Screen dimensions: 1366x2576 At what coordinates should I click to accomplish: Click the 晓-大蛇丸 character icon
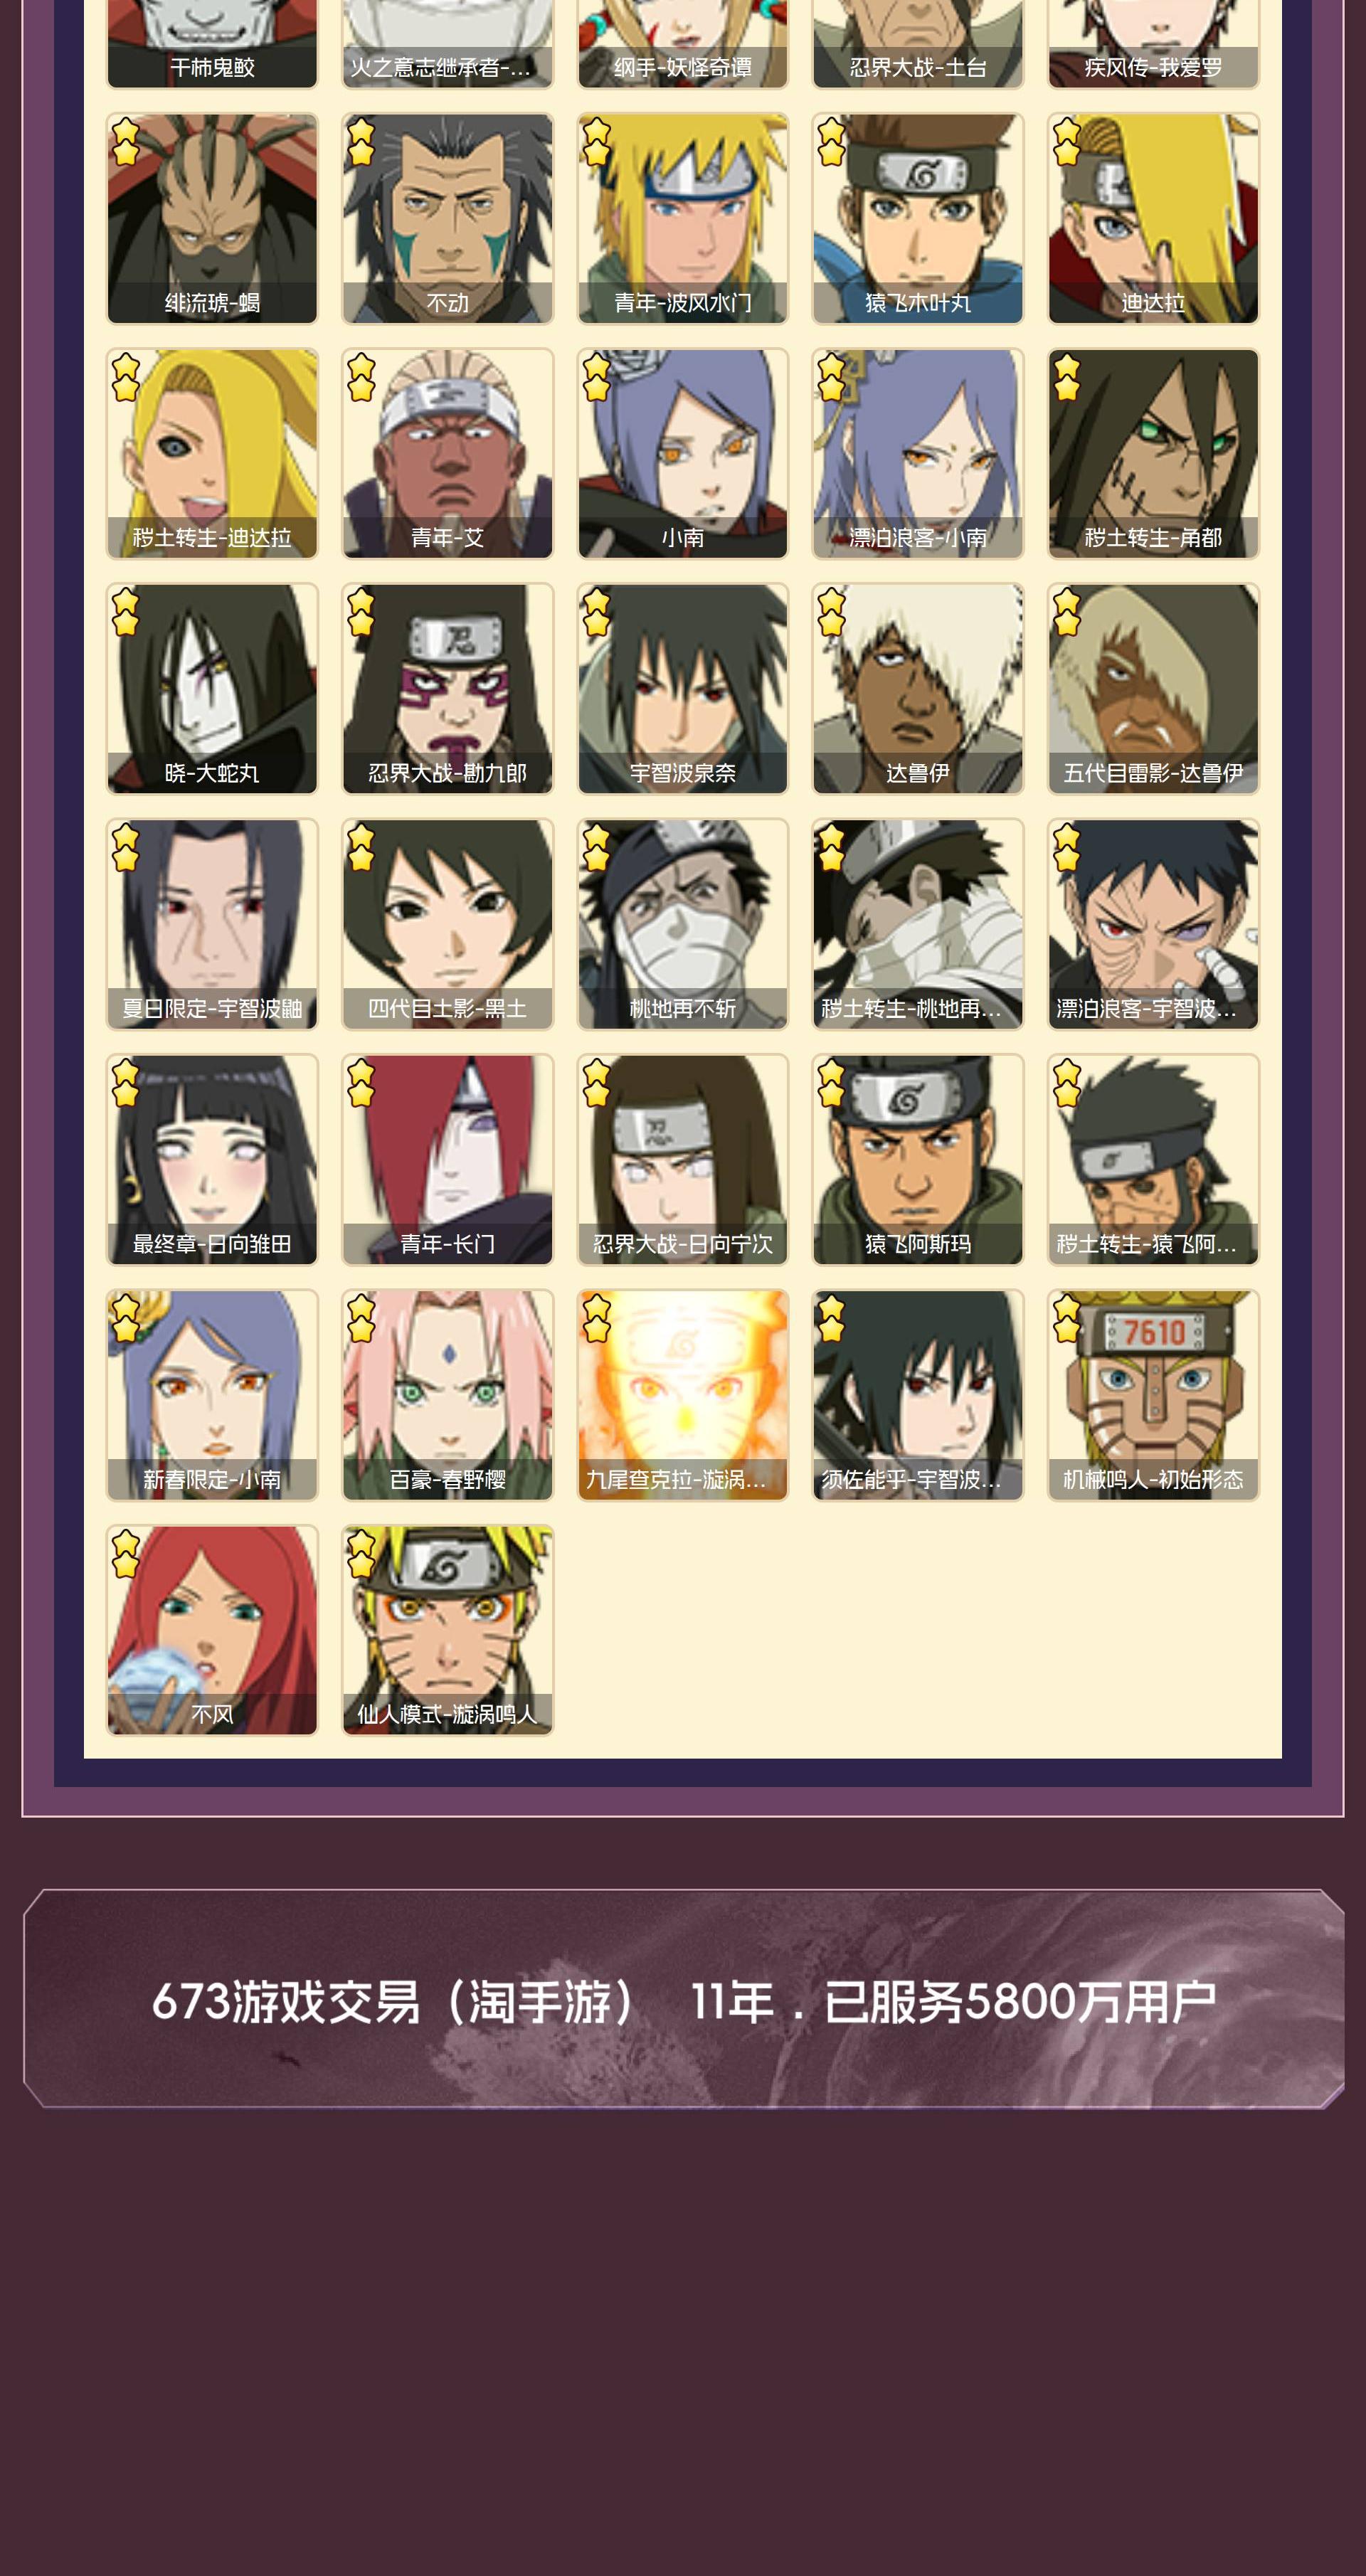point(212,689)
